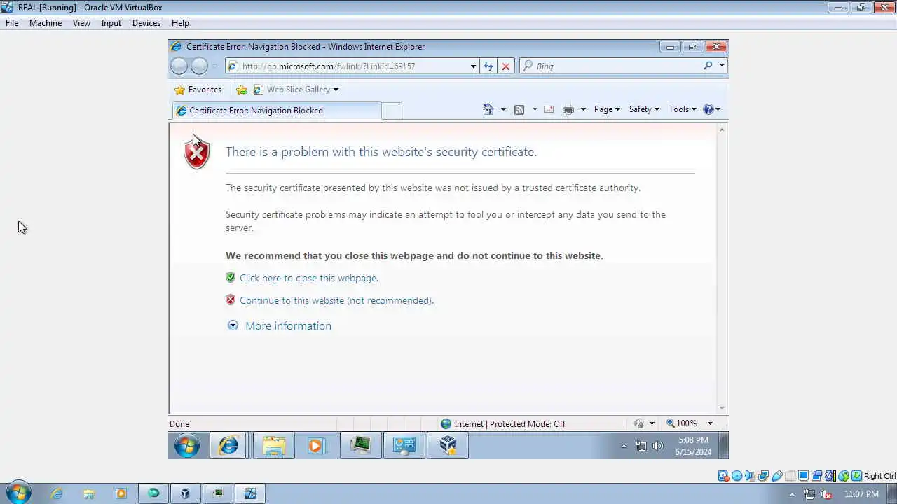Open the VirtualBox Devices menu

(146, 23)
